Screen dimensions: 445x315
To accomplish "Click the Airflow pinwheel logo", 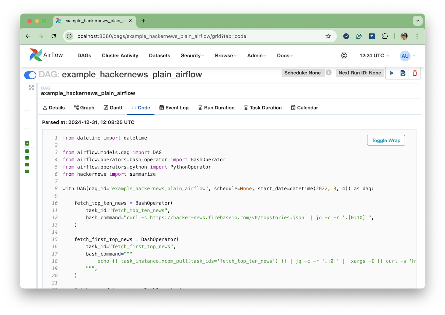I will coord(36,55).
